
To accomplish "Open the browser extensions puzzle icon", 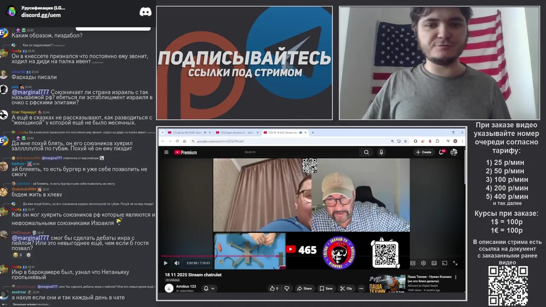I will point(438,141).
